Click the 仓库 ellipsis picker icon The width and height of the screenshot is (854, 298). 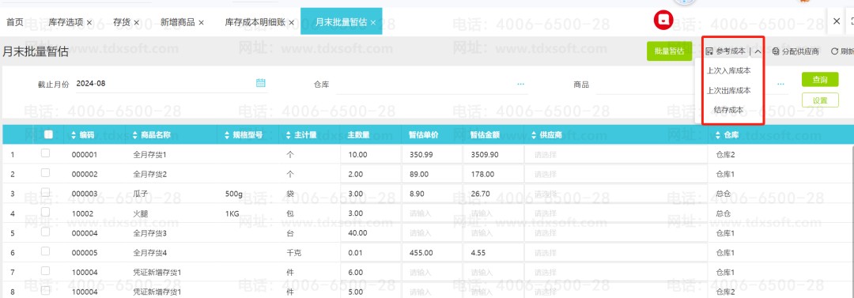tap(520, 84)
